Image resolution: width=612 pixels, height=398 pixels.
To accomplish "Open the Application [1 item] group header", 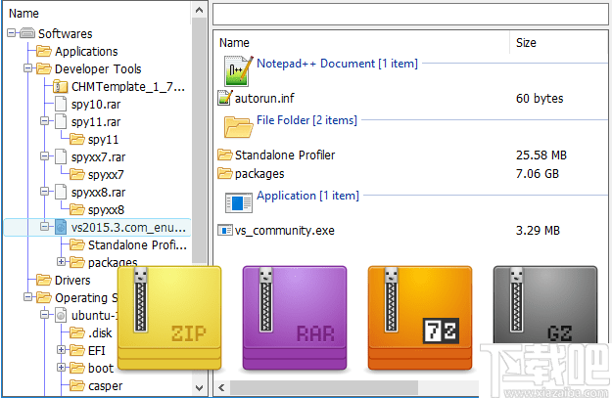I will [307, 196].
